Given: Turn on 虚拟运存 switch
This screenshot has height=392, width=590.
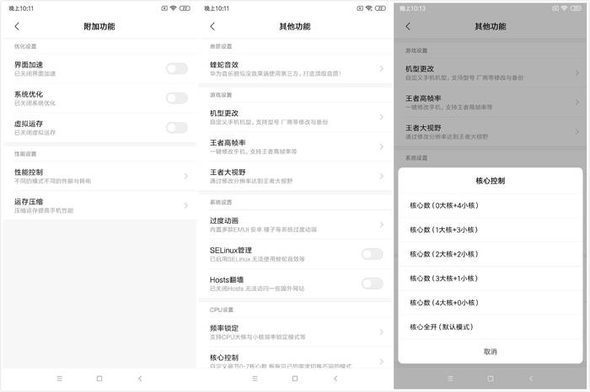Looking at the screenshot, I should click(x=177, y=128).
